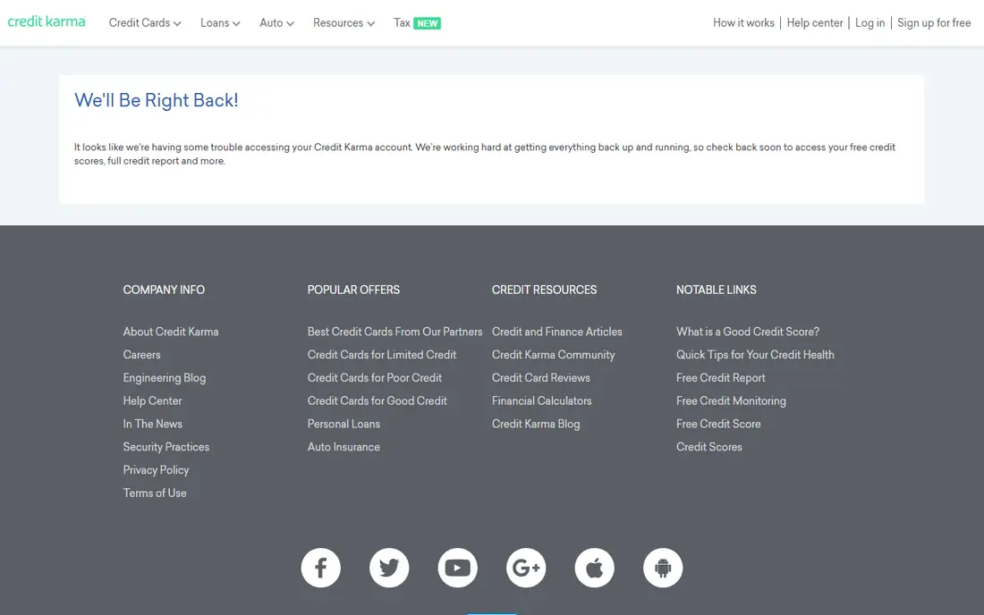Expand the Loans dropdown menu
This screenshot has width=984, height=615.
pyautogui.click(x=220, y=23)
